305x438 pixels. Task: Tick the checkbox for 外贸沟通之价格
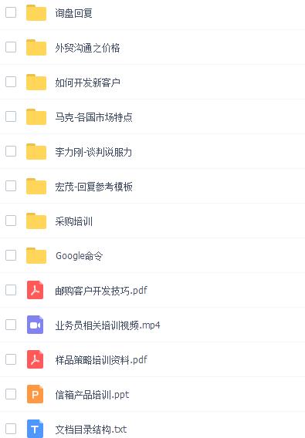11,47
